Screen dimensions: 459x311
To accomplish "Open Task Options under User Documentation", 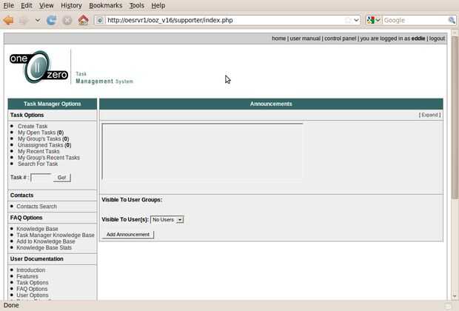I will tap(32, 283).
